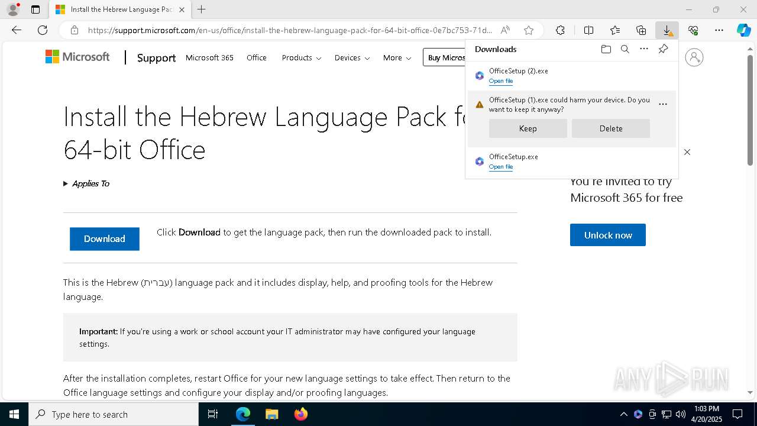Open File Explorer from taskbar
This screenshot has height=426, width=757.
pyautogui.click(x=271, y=414)
